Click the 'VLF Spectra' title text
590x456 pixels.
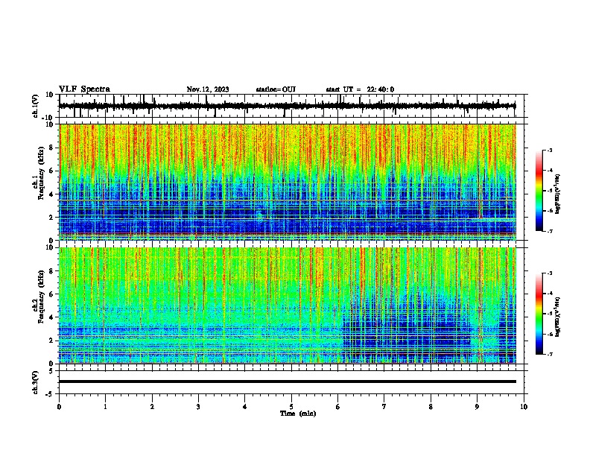coord(84,89)
